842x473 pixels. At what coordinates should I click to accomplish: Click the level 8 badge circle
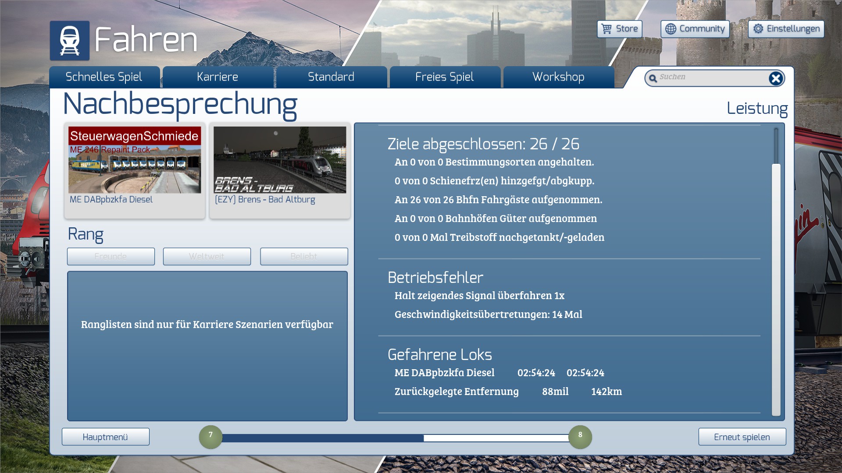(580, 437)
